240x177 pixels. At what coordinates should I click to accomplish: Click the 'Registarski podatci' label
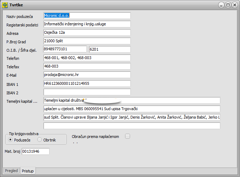coord(22,25)
